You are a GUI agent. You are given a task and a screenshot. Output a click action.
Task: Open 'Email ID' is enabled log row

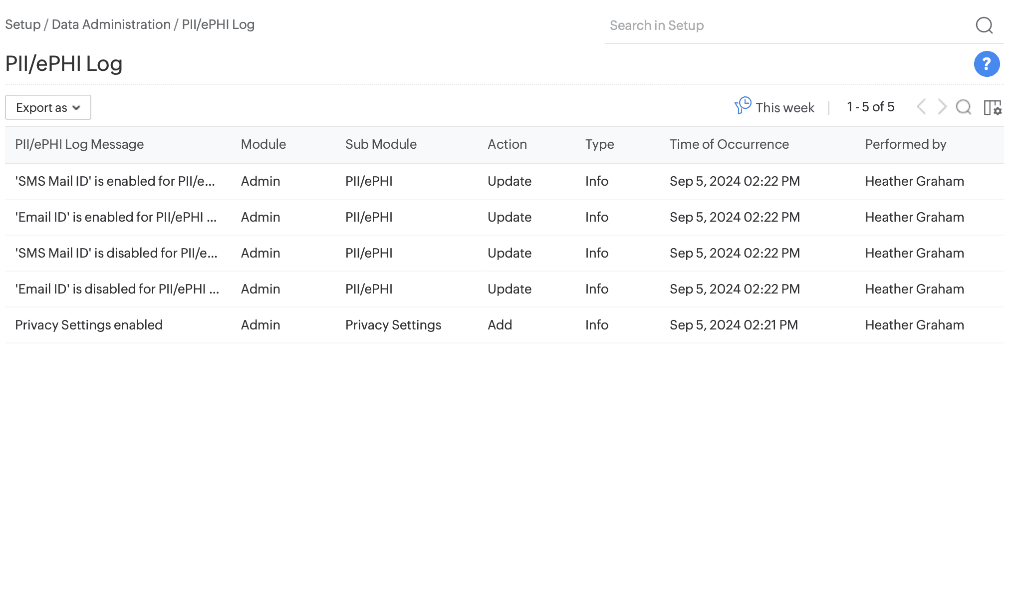[x=116, y=217]
